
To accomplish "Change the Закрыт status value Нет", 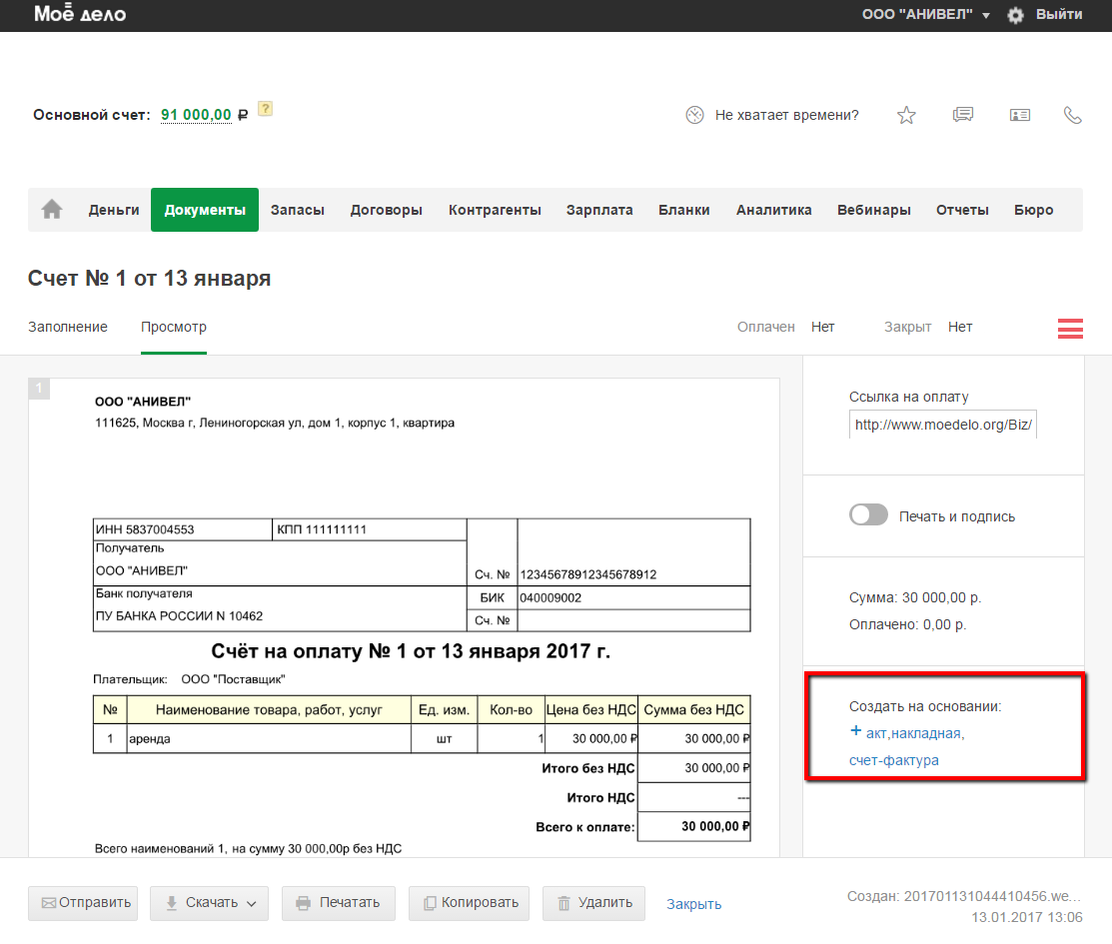I will coord(959,327).
